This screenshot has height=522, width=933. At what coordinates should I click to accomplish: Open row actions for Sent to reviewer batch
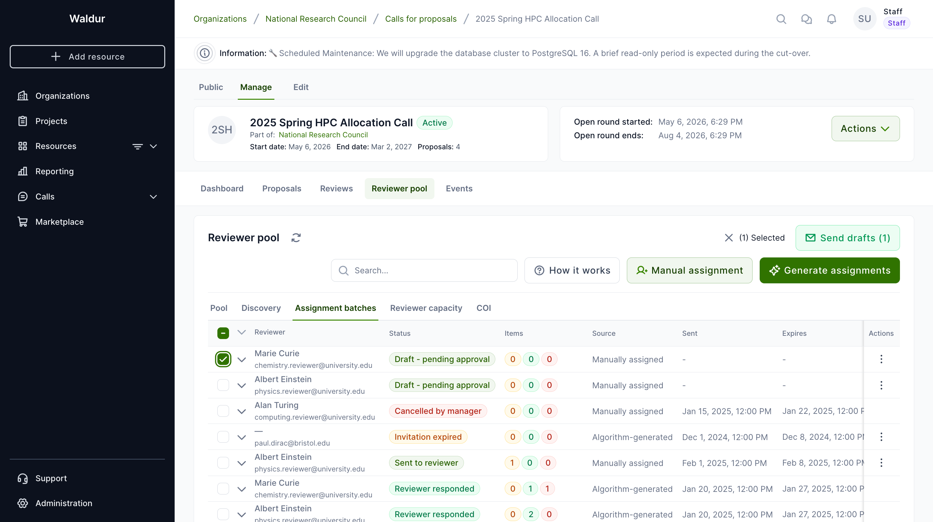pyautogui.click(x=881, y=463)
